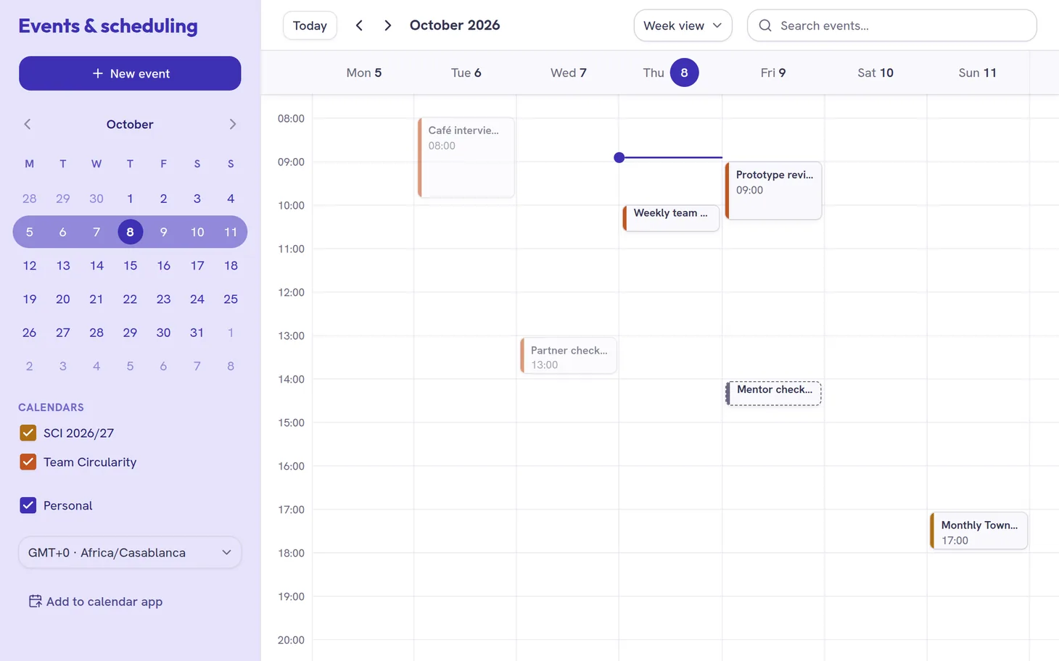Open the Monthly Town Hall event on Sunday

978,531
